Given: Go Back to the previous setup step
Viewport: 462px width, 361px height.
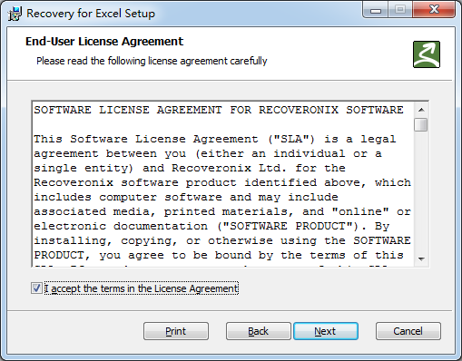Looking at the screenshot, I should point(258,331).
